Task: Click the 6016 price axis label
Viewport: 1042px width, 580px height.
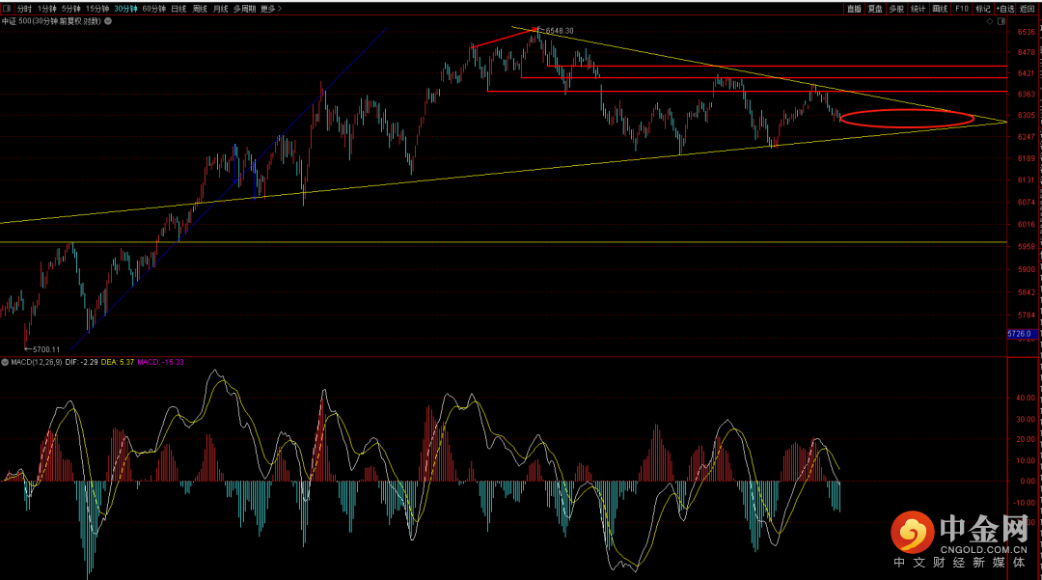Action: tap(1026, 225)
